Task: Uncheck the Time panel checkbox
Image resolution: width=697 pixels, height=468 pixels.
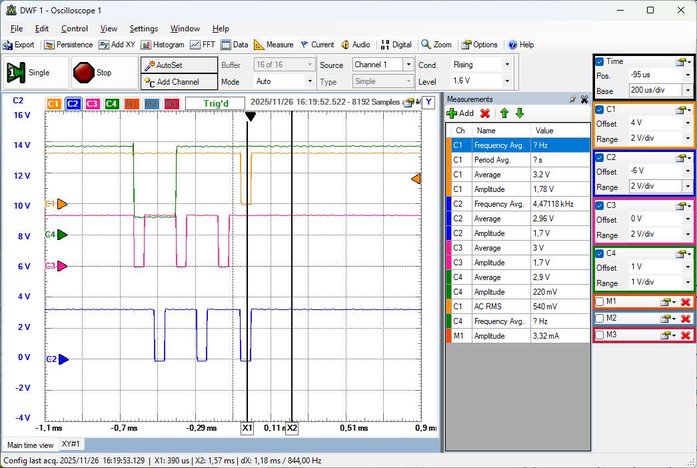Action: tap(599, 61)
